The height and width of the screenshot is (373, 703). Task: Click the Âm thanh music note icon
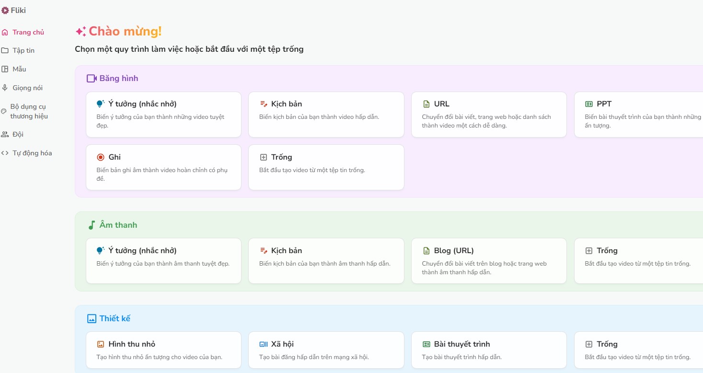pos(92,225)
